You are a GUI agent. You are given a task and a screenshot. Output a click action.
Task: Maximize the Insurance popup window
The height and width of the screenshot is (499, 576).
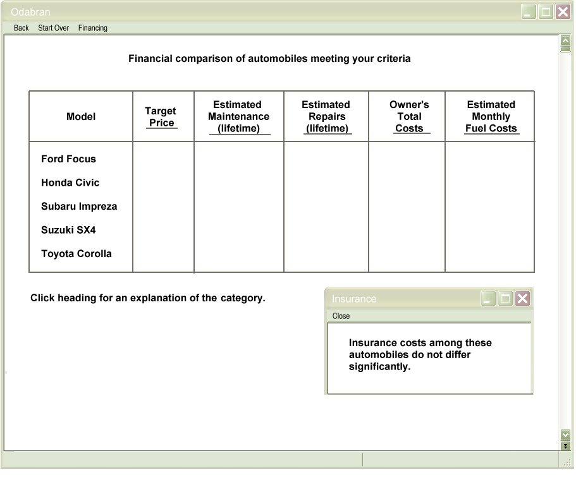coord(505,298)
